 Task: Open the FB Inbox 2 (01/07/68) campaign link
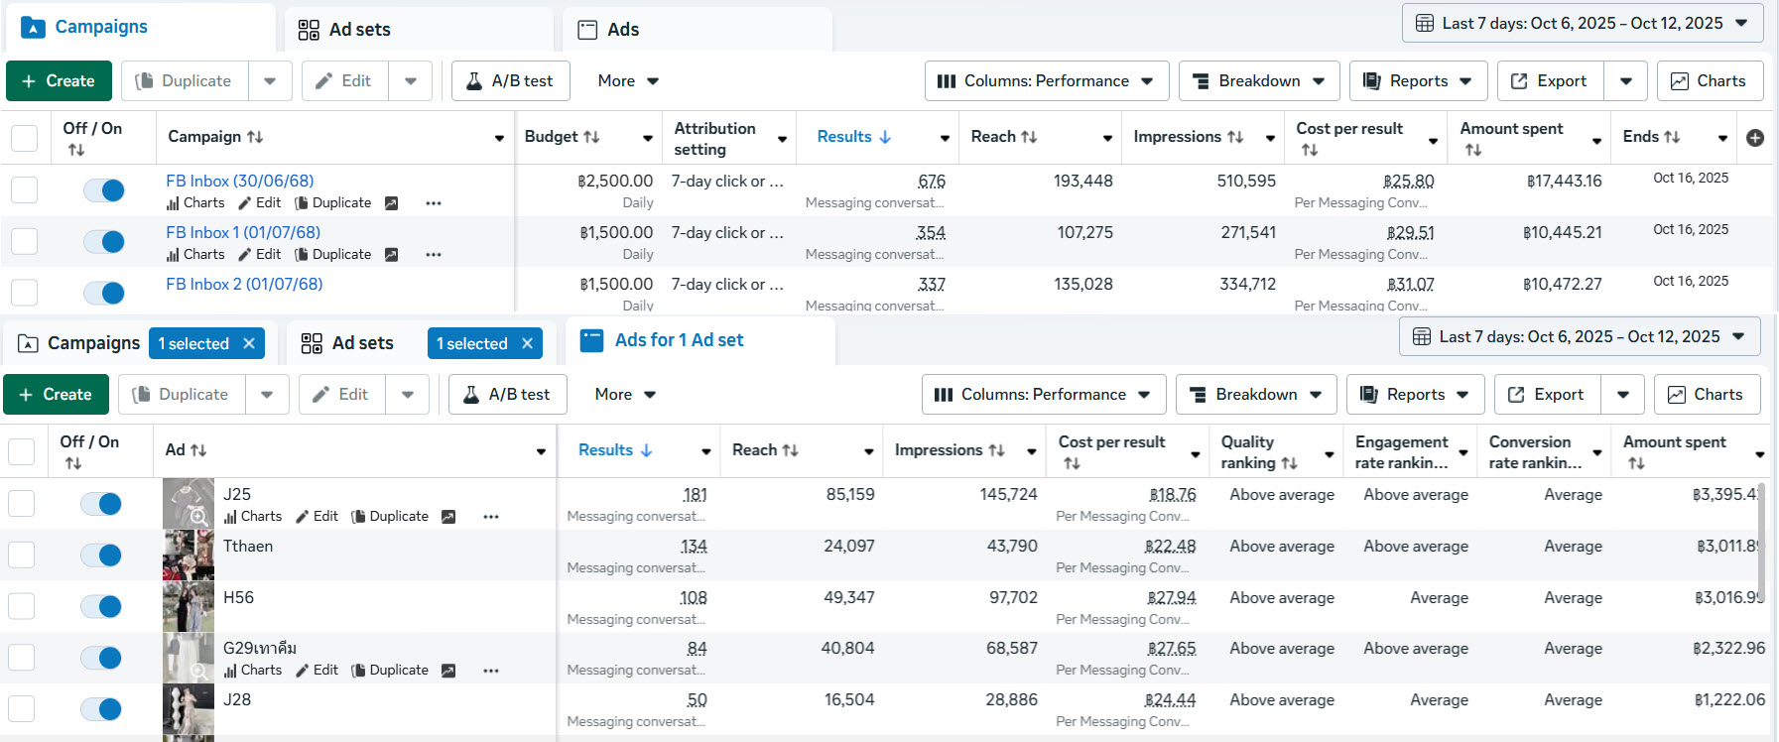(244, 285)
